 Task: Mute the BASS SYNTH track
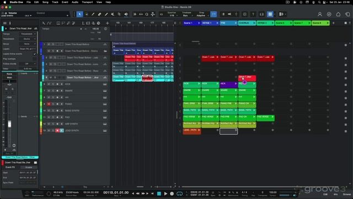pos(49,111)
